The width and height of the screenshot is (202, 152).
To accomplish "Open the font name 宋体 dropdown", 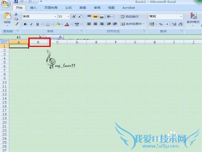I will point(55,17).
